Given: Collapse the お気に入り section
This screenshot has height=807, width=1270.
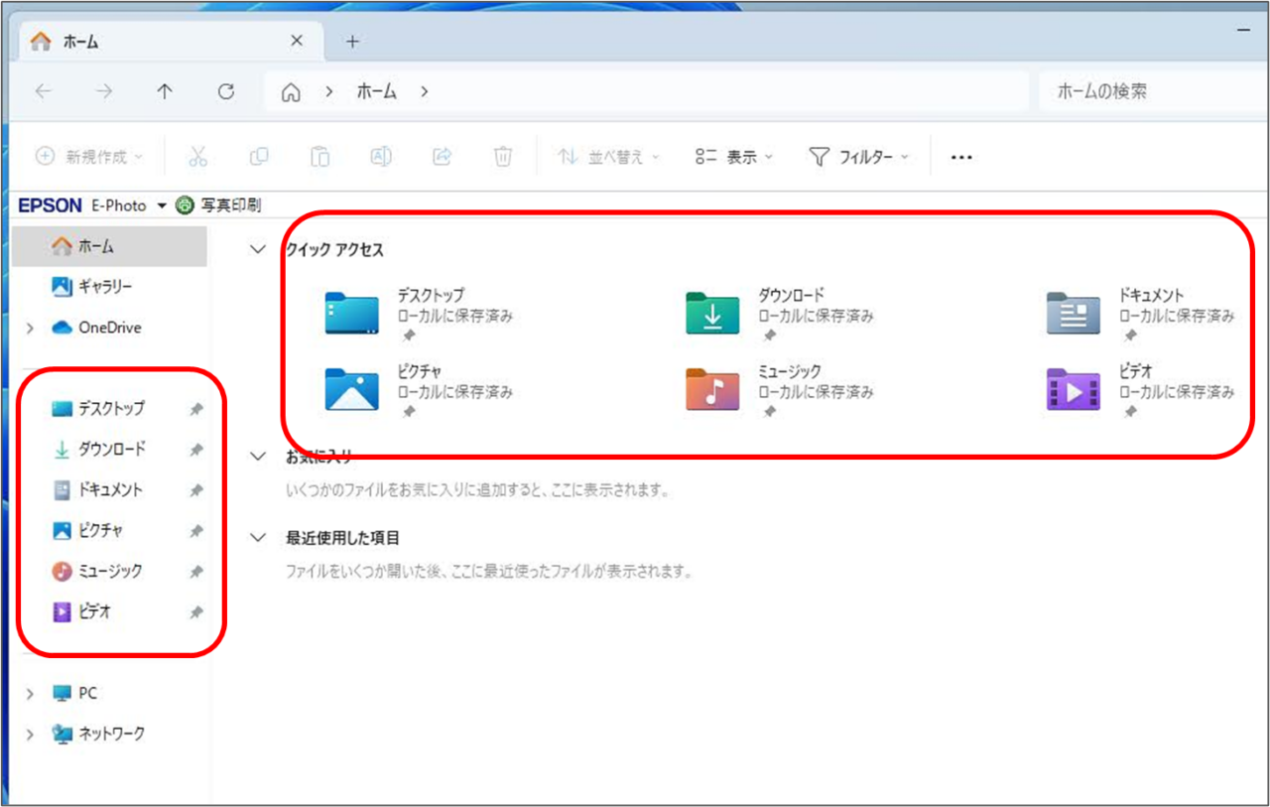Looking at the screenshot, I should [x=258, y=457].
